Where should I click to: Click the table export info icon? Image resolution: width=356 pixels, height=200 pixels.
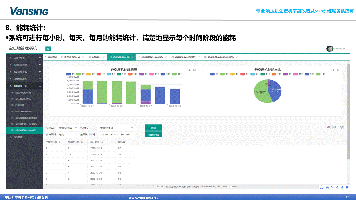[342, 127]
